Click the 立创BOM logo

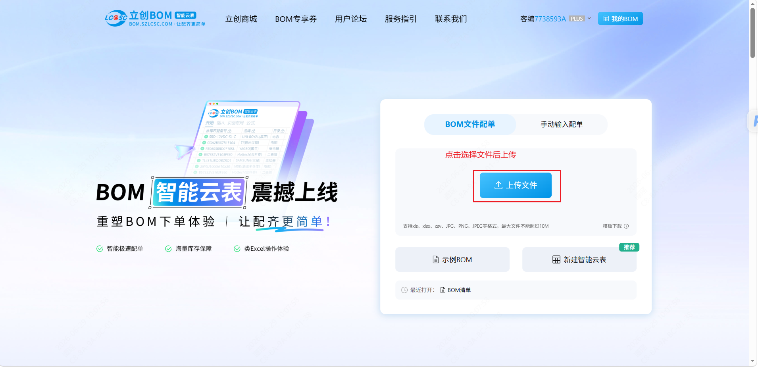coord(155,18)
